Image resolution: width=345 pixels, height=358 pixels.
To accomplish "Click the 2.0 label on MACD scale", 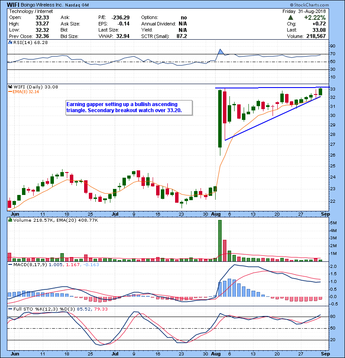I will click(x=333, y=267).
